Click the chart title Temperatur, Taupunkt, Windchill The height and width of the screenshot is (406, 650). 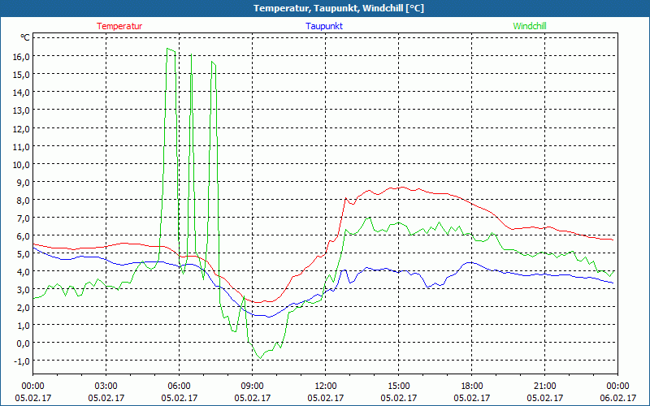click(x=339, y=8)
